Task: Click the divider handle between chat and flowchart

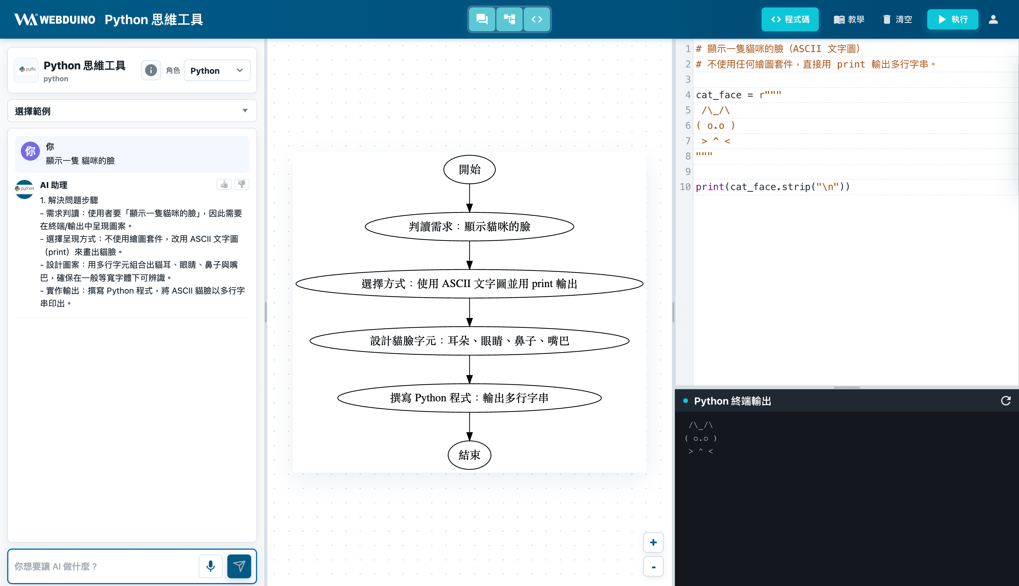Action: pos(266,312)
